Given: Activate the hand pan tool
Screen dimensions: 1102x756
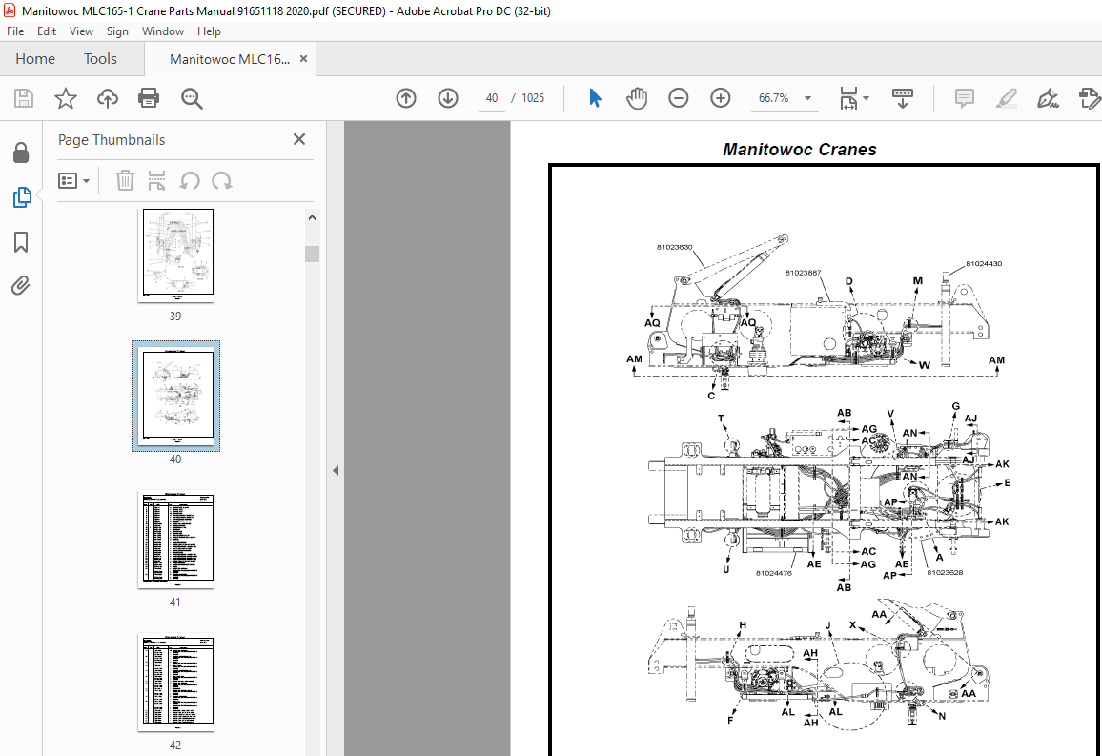Looking at the screenshot, I should pos(637,98).
